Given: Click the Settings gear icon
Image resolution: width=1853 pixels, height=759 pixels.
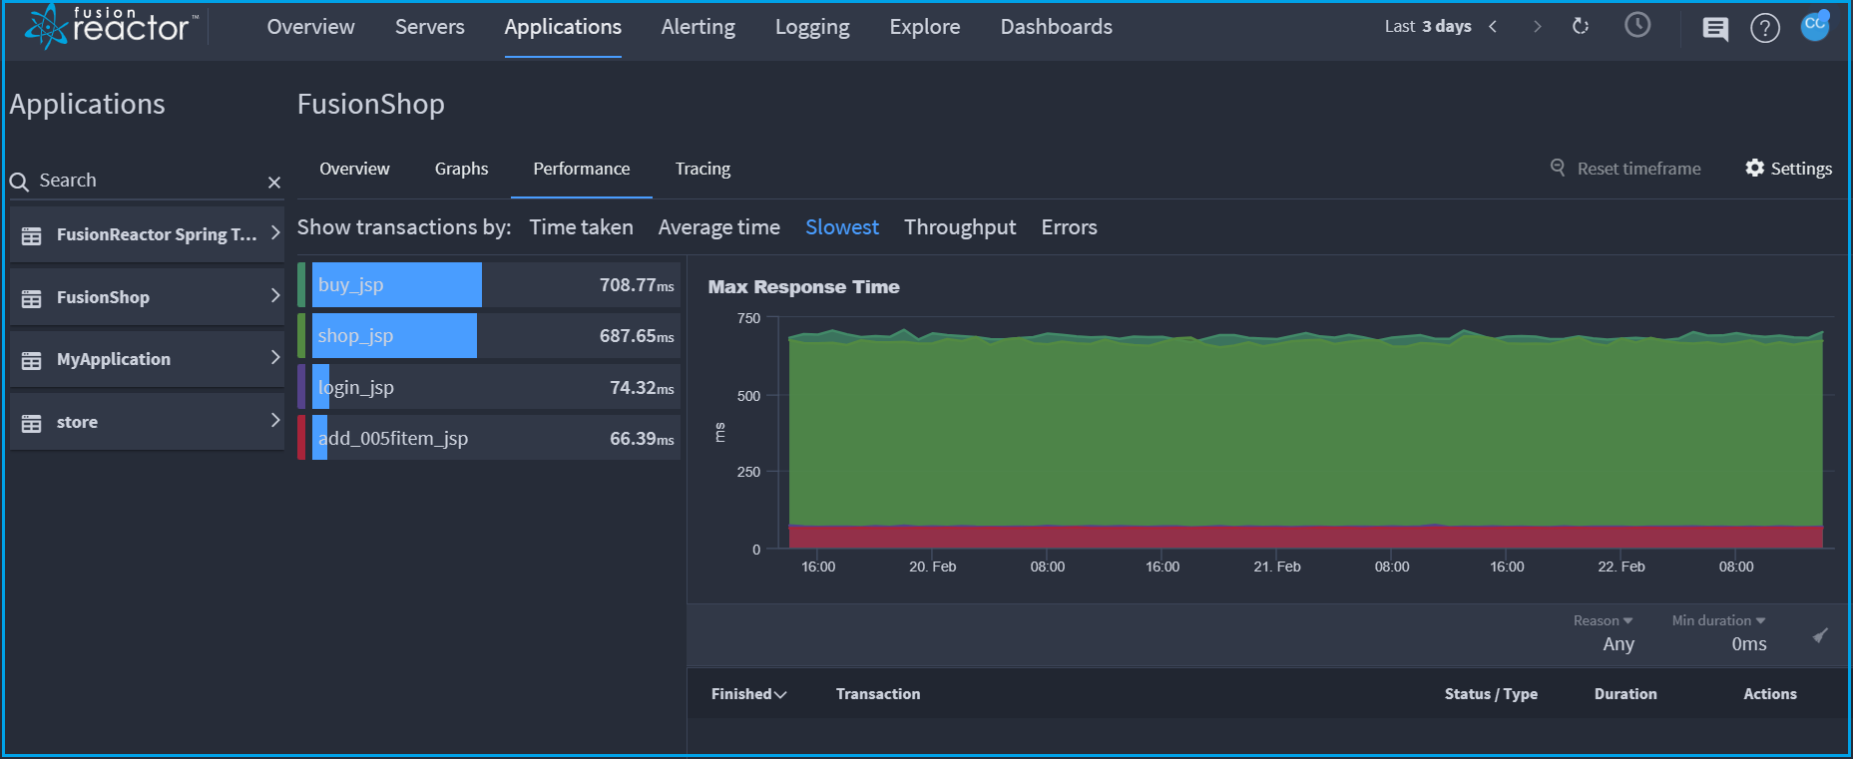Looking at the screenshot, I should pos(1754,168).
